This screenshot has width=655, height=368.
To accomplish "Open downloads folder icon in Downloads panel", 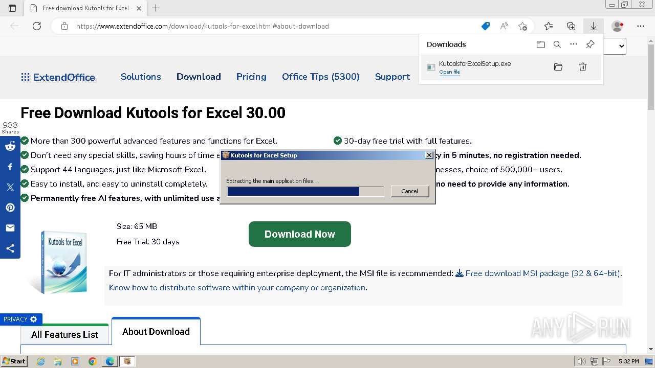I will point(541,44).
